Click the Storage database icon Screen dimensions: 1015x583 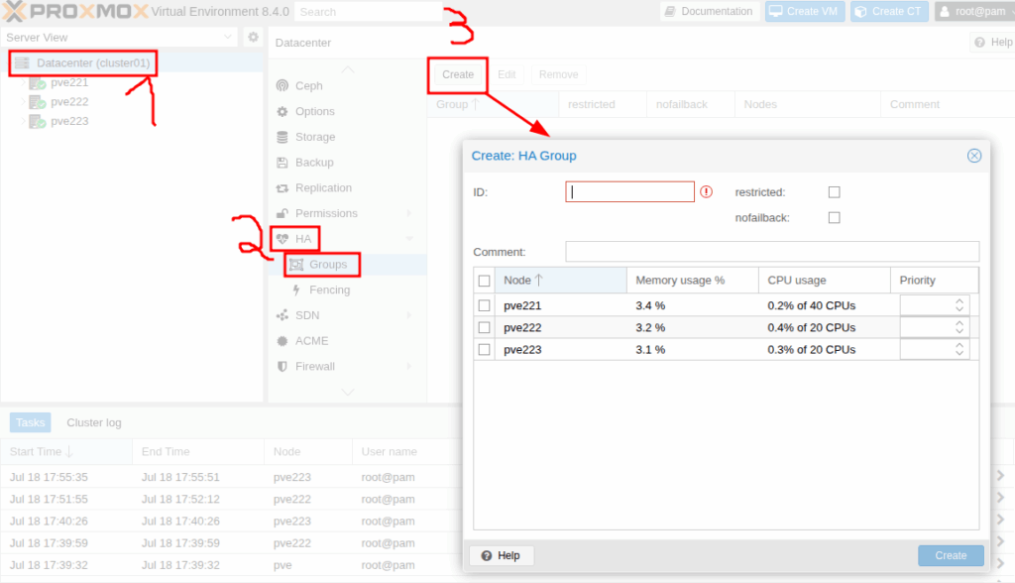(282, 137)
